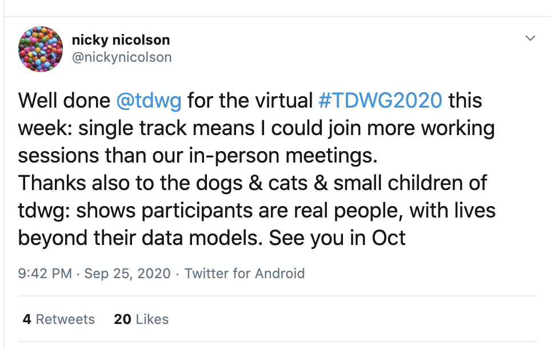Click the 9:42 PM timestamp

(45, 274)
